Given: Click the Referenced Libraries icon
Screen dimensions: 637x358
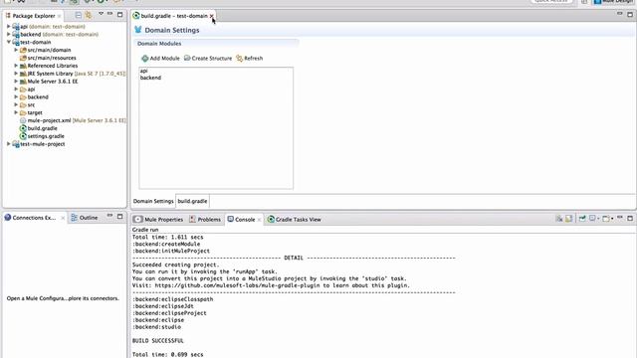Looking at the screenshot, I should tap(23, 66).
